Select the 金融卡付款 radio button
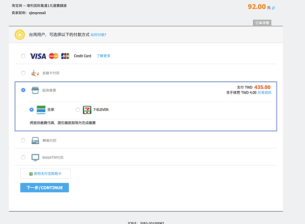 [x=23, y=73]
